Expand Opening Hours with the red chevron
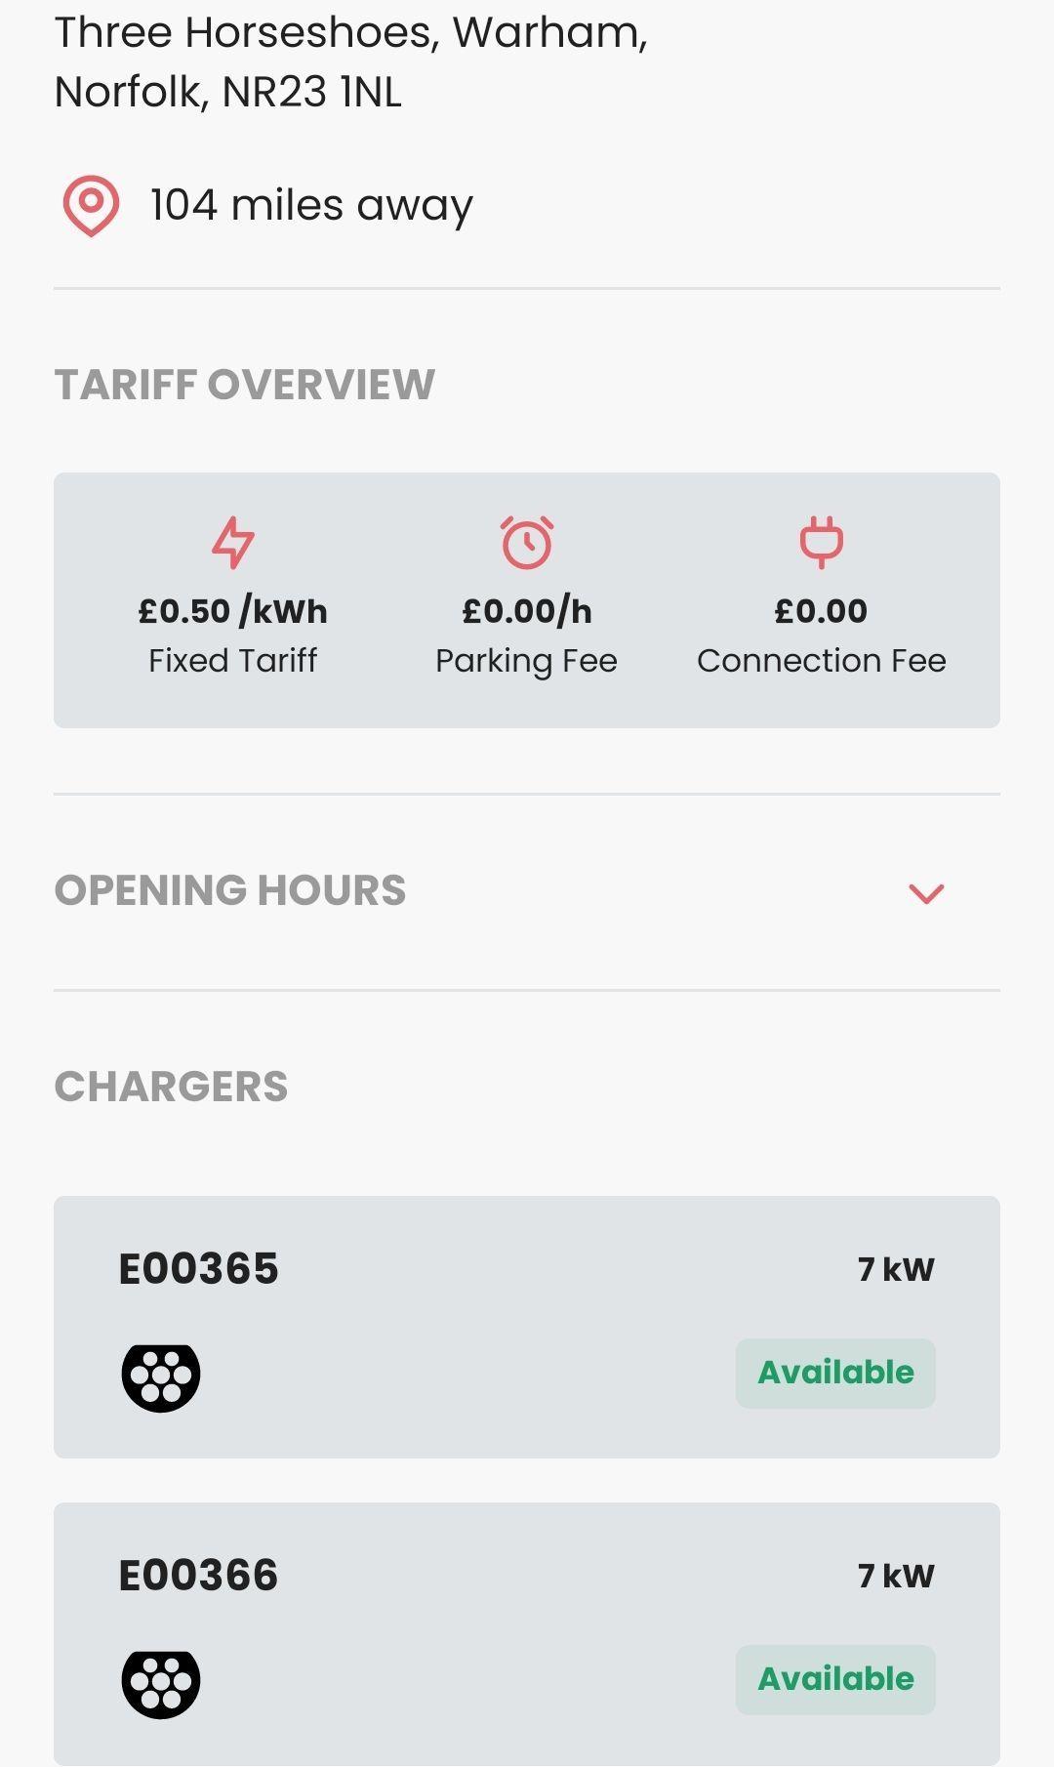This screenshot has height=1767, width=1054. [x=926, y=893]
